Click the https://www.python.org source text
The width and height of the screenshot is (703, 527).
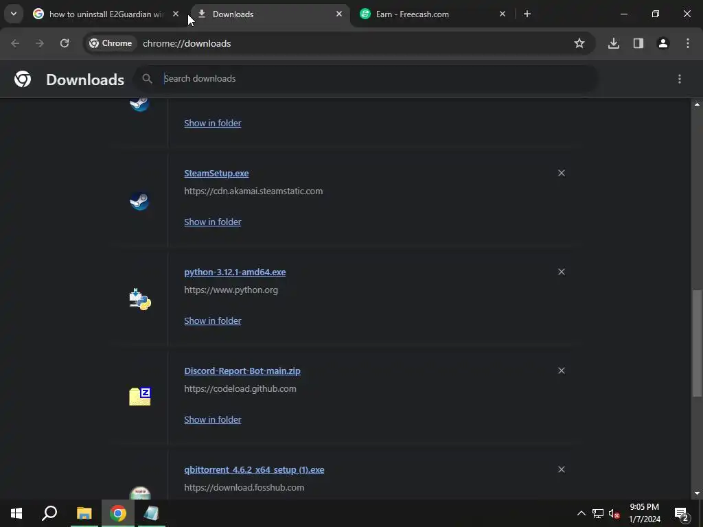(x=231, y=290)
